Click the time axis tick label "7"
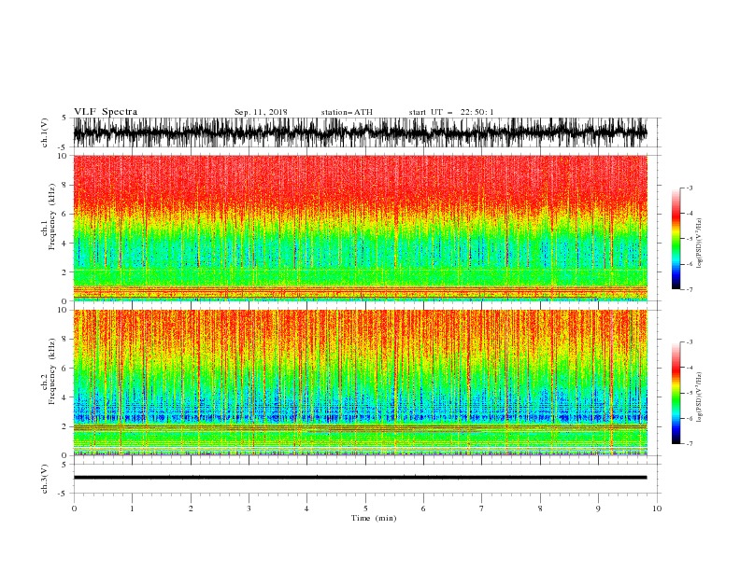This screenshot has height=571, width=740. click(x=482, y=508)
